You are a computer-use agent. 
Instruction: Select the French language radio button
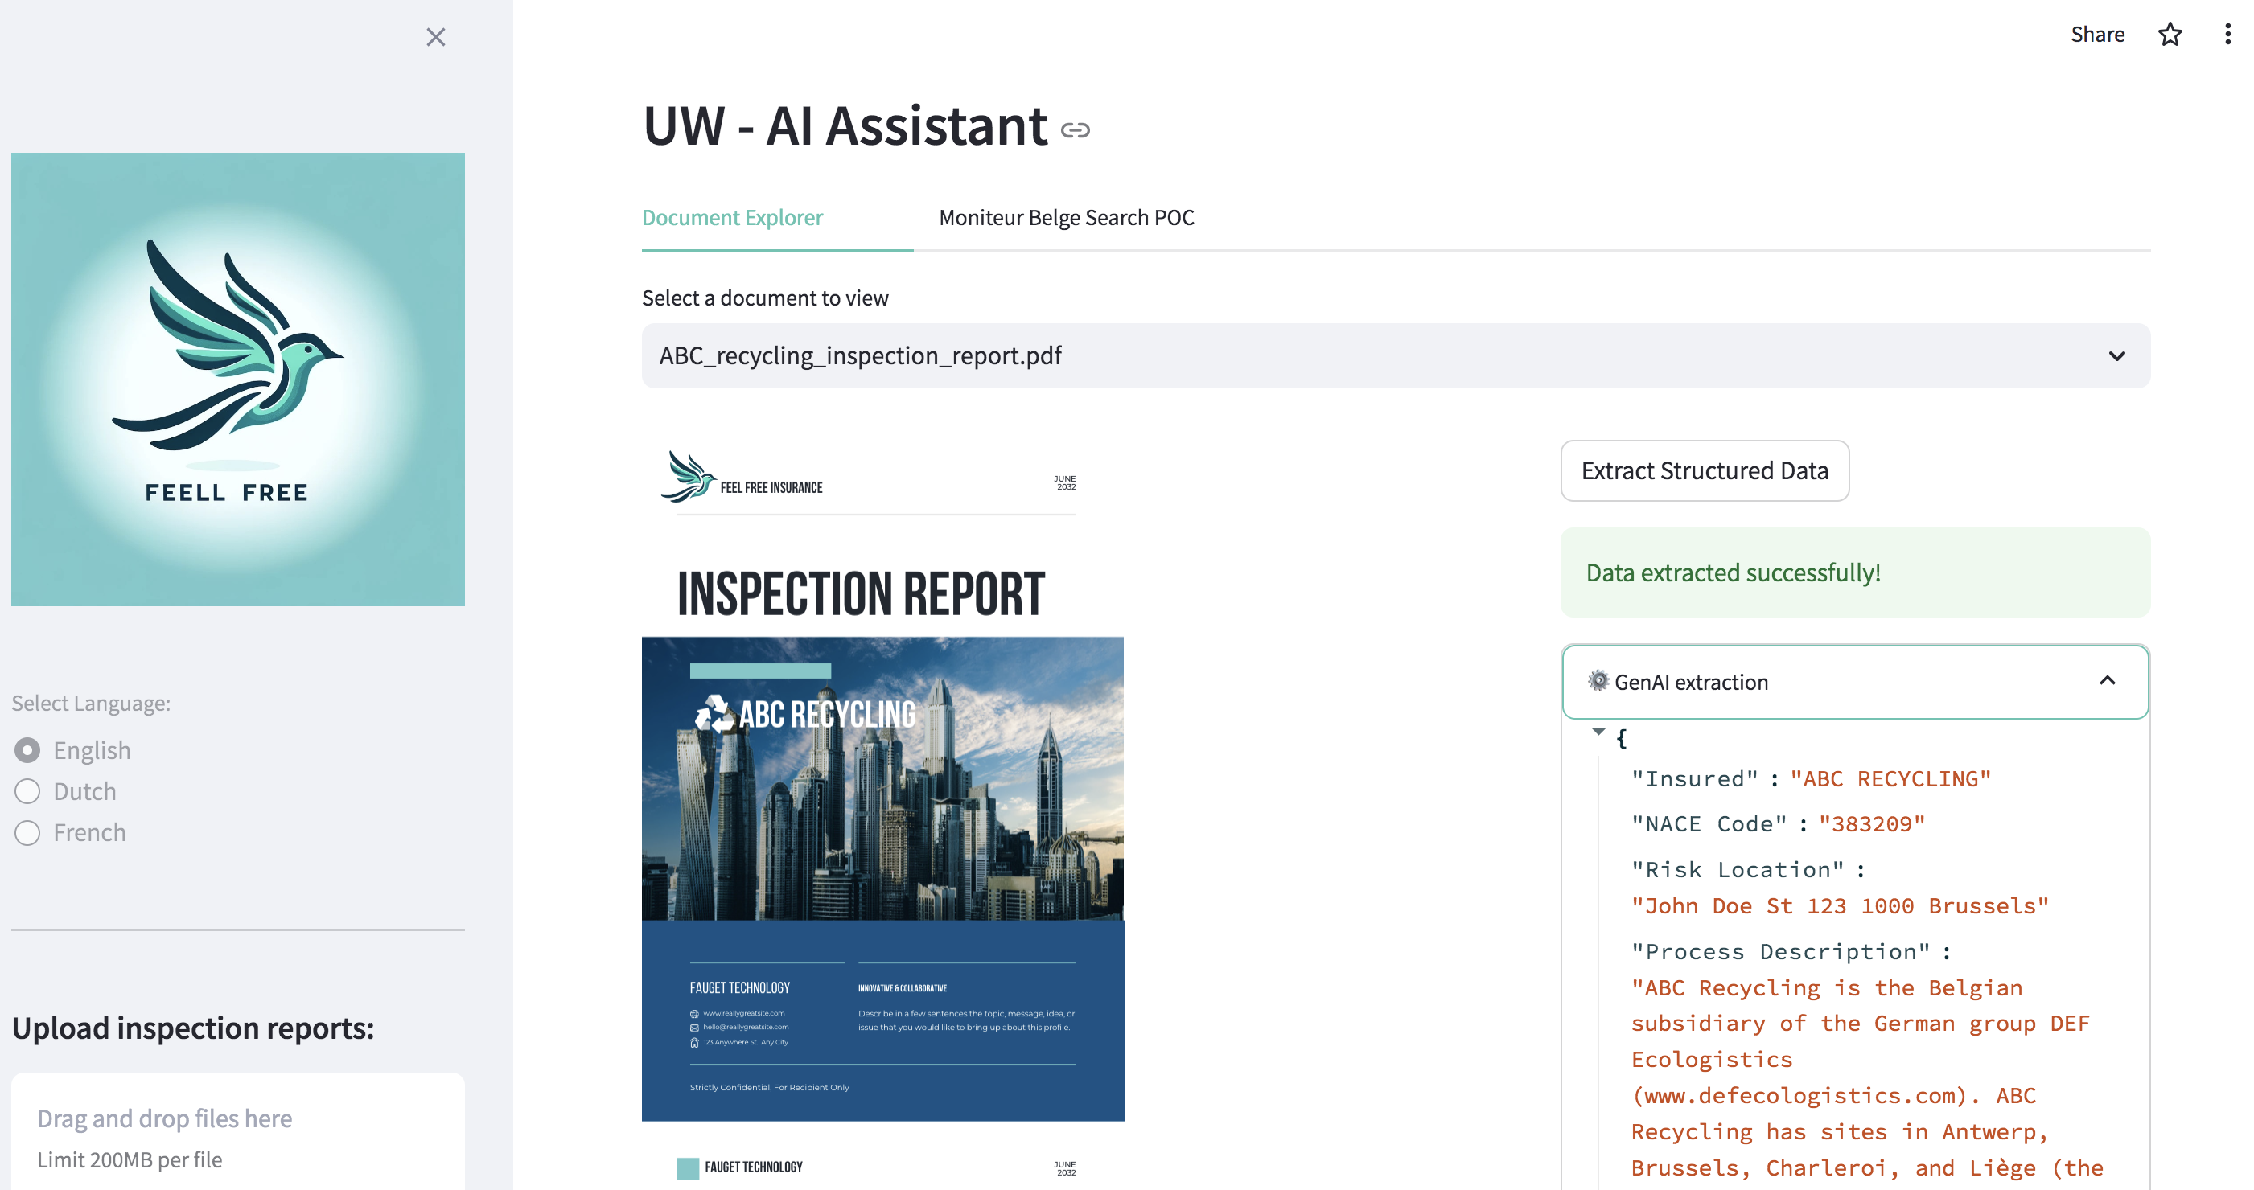tap(27, 832)
